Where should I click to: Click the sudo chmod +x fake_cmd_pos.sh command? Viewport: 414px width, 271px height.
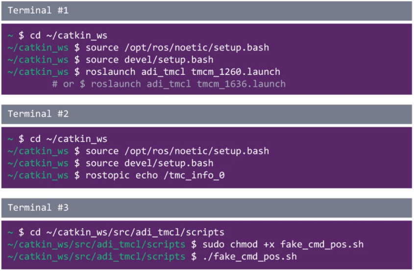283,245
